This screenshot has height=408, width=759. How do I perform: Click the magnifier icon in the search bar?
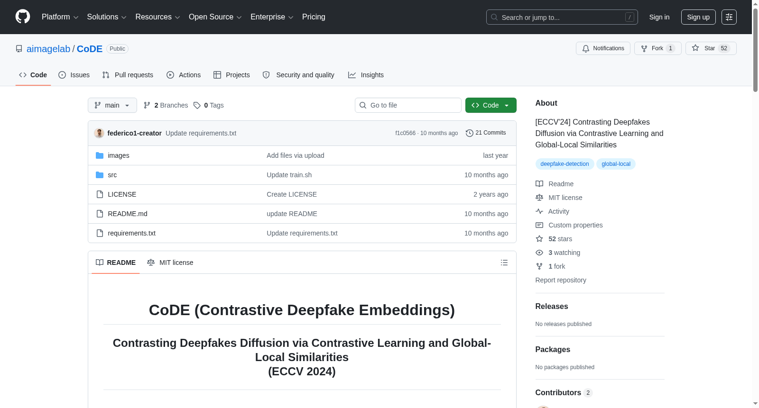coord(494,17)
